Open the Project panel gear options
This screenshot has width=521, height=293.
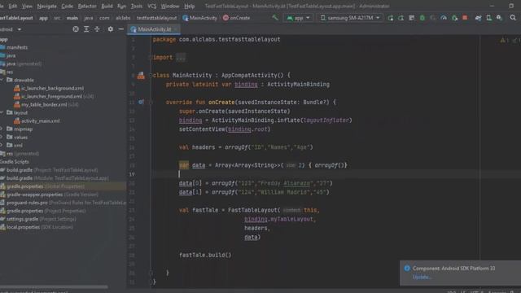point(111,29)
